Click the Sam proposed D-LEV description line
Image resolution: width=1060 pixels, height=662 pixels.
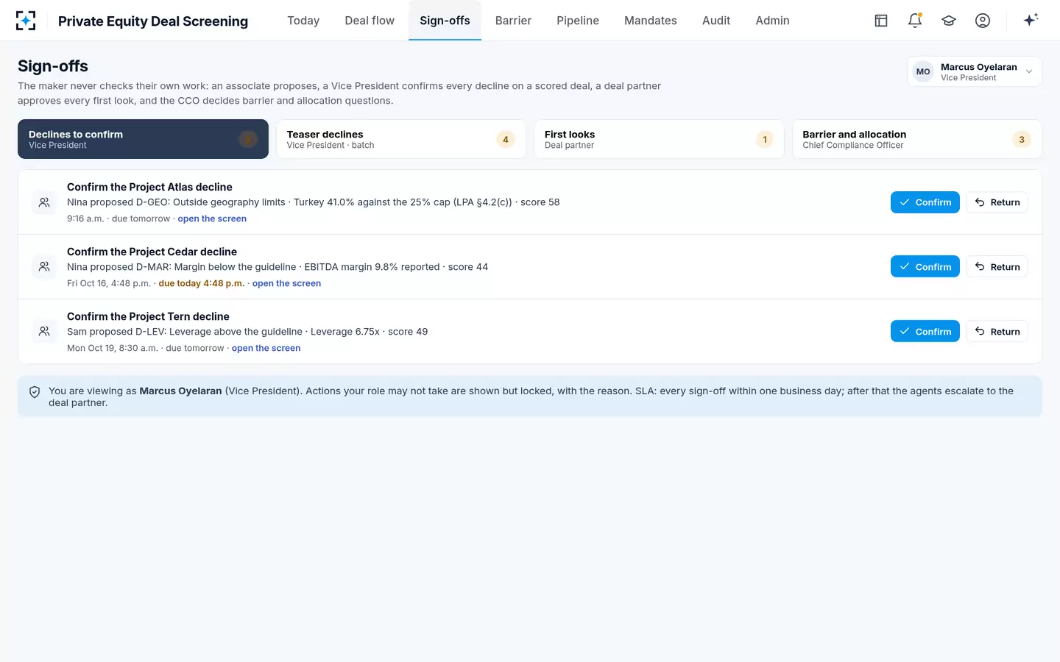tap(247, 332)
